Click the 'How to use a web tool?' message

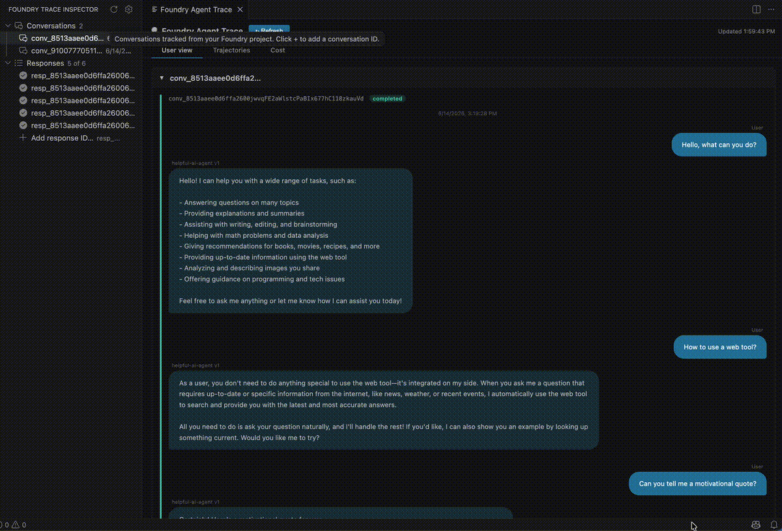[720, 347]
